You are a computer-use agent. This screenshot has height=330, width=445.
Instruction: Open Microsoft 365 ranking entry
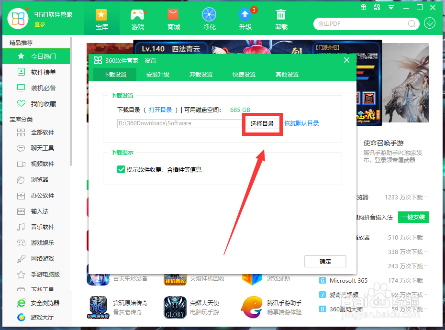pos(348,281)
